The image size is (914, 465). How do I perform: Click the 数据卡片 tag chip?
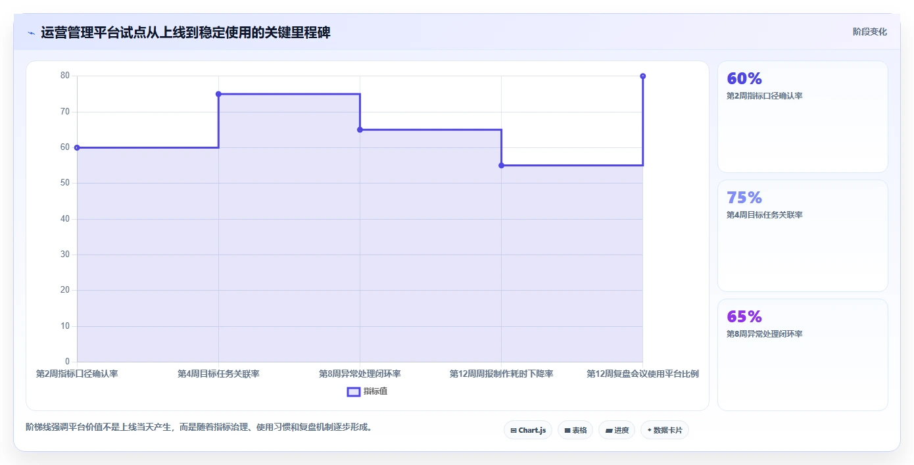click(665, 430)
